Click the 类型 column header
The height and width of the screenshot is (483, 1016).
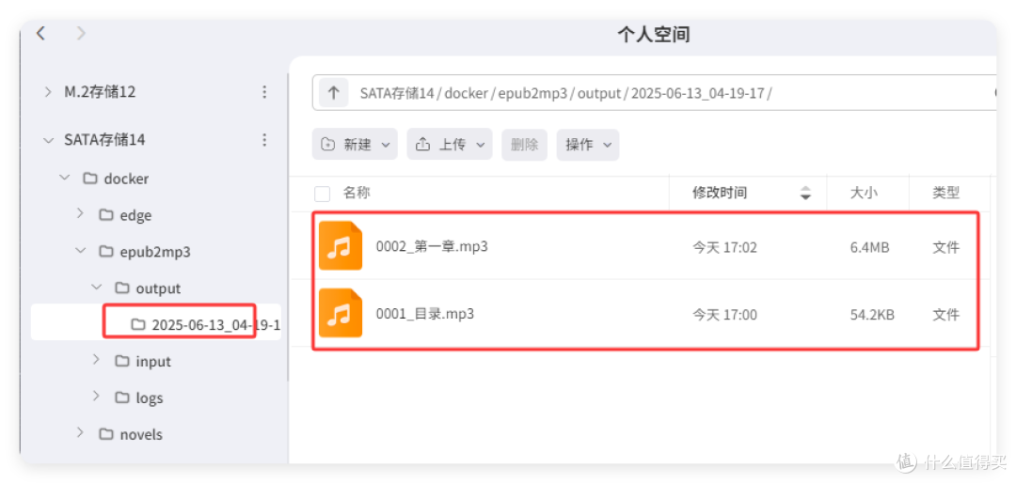[x=946, y=193]
